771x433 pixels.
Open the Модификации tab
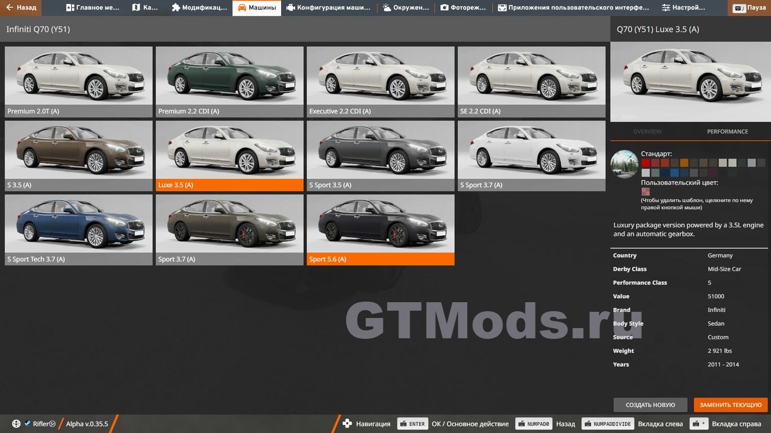point(199,8)
